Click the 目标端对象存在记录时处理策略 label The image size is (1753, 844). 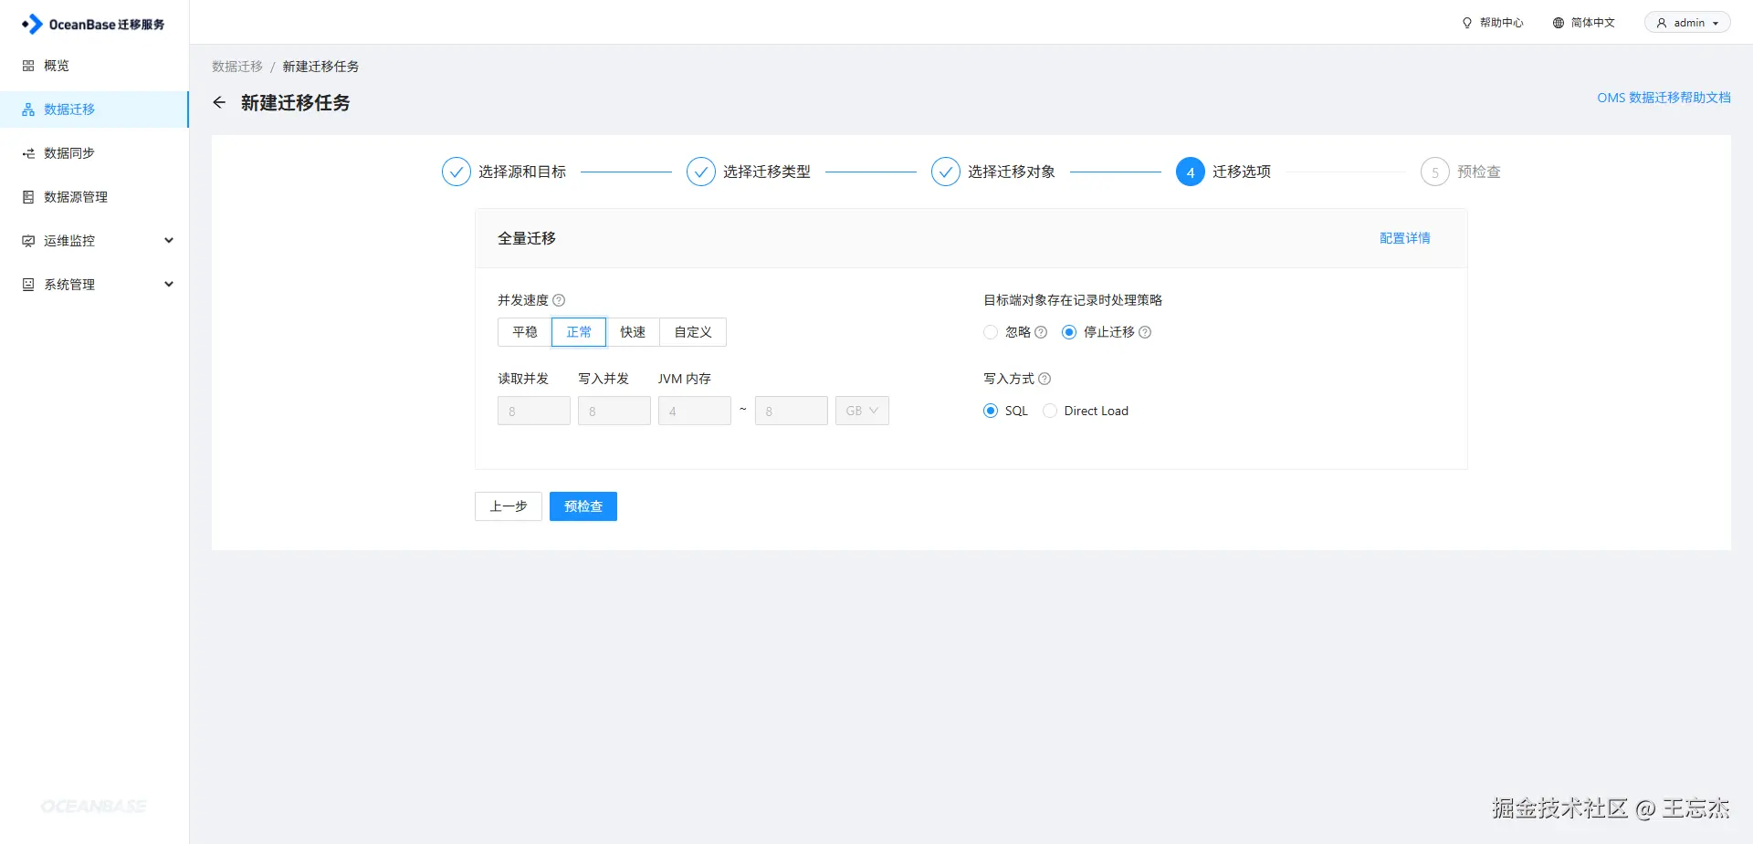1073,300
